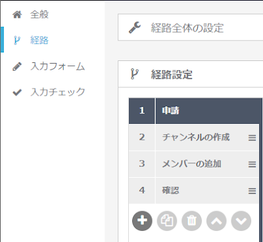Click the pencil icon beside 入力フォーム

point(17,66)
